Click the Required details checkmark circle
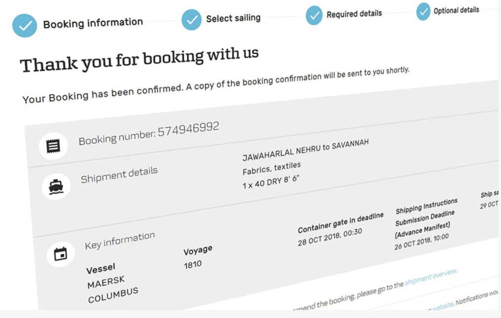The height and width of the screenshot is (318, 501). click(314, 15)
